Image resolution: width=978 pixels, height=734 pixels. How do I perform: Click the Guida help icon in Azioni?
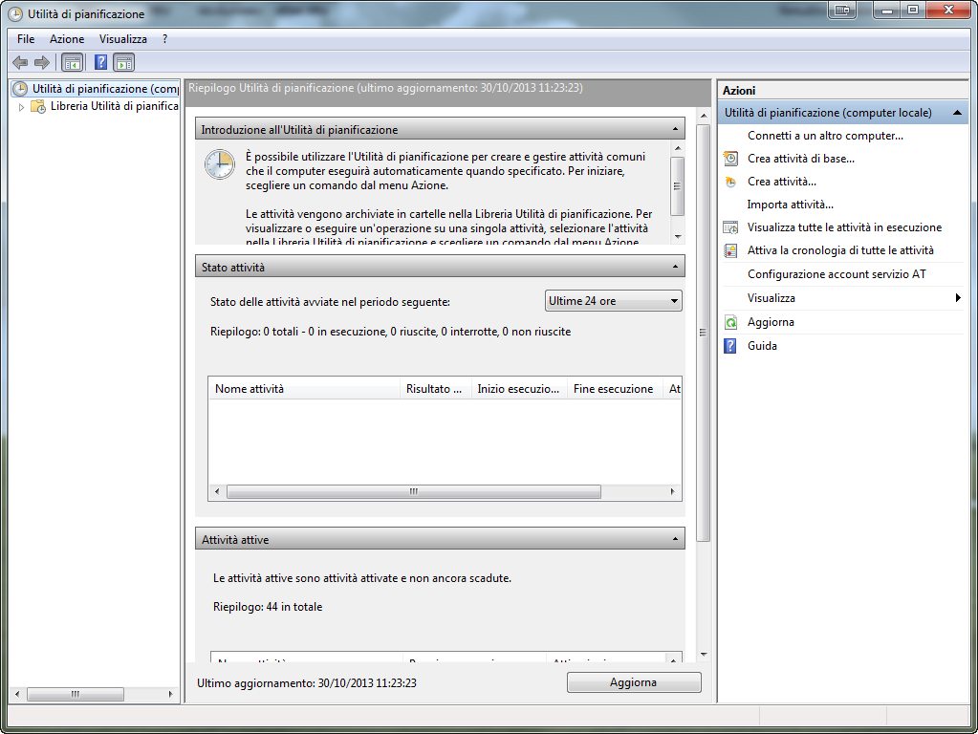tap(731, 346)
